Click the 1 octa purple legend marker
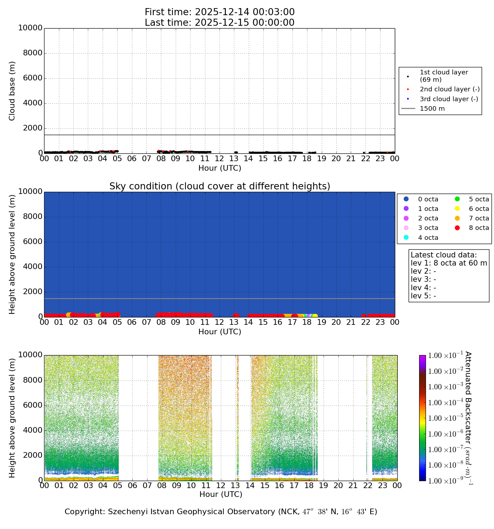This screenshot has height=529, width=494. tap(406, 209)
